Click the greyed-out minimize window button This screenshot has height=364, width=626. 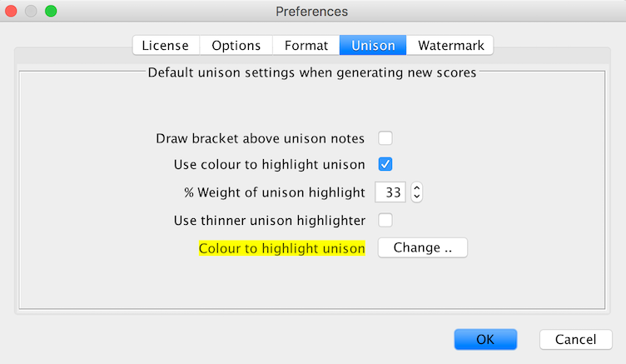(31, 11)
